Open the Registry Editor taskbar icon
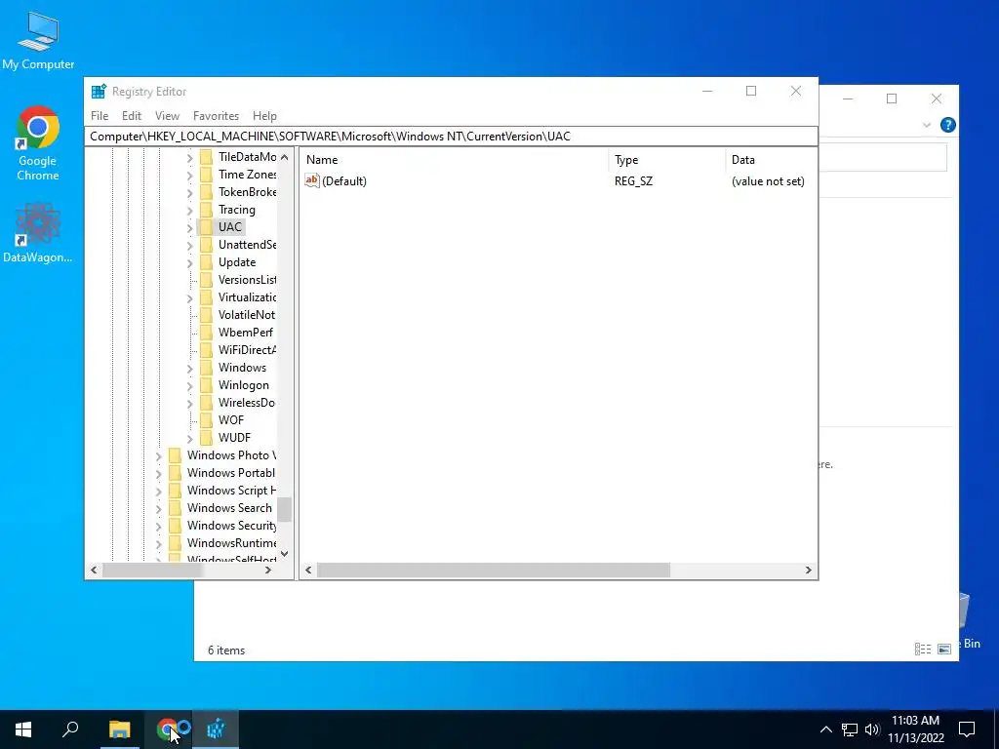The width and height of the screenshot is (999, 749). point(216,729)
